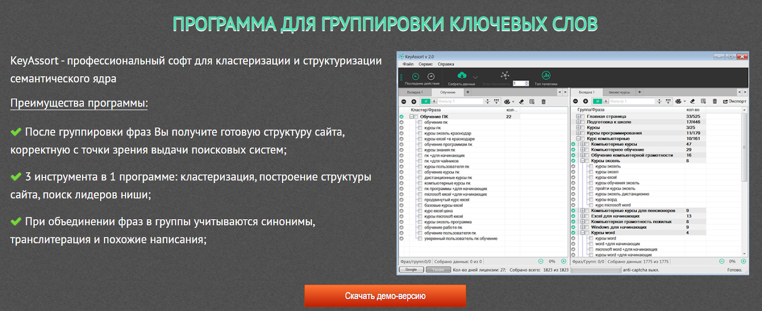The height and width of the screenshot is (311, 762).
Task: Click the Yandex button in status bar
Action: point(438,270)
